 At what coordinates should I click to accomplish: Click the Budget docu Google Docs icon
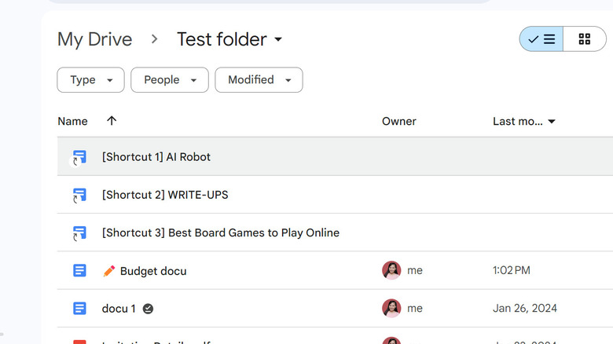[79, 271]
